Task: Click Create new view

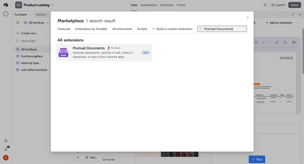Action: [27, 33]
